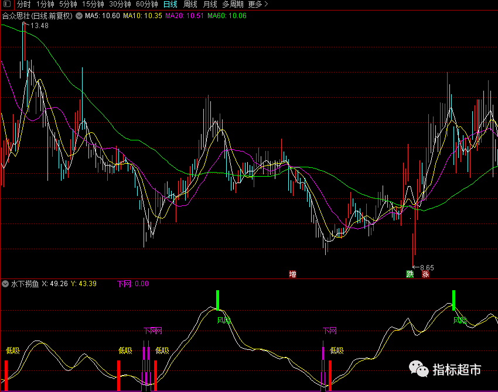The height and width of the screenshot is (392, 498).
Task: Switch to the 分时 chart tab
Action: (x=24, y=5)
